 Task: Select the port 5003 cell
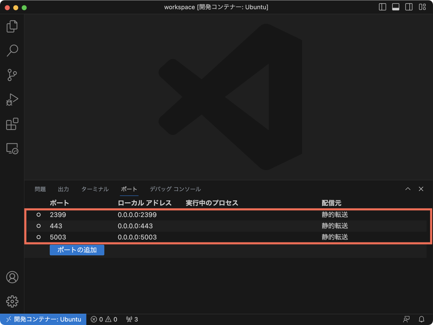(58, 237)
